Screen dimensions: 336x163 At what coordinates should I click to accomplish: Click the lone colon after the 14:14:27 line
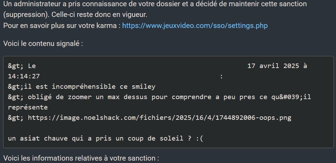click(x=221, y=76)
